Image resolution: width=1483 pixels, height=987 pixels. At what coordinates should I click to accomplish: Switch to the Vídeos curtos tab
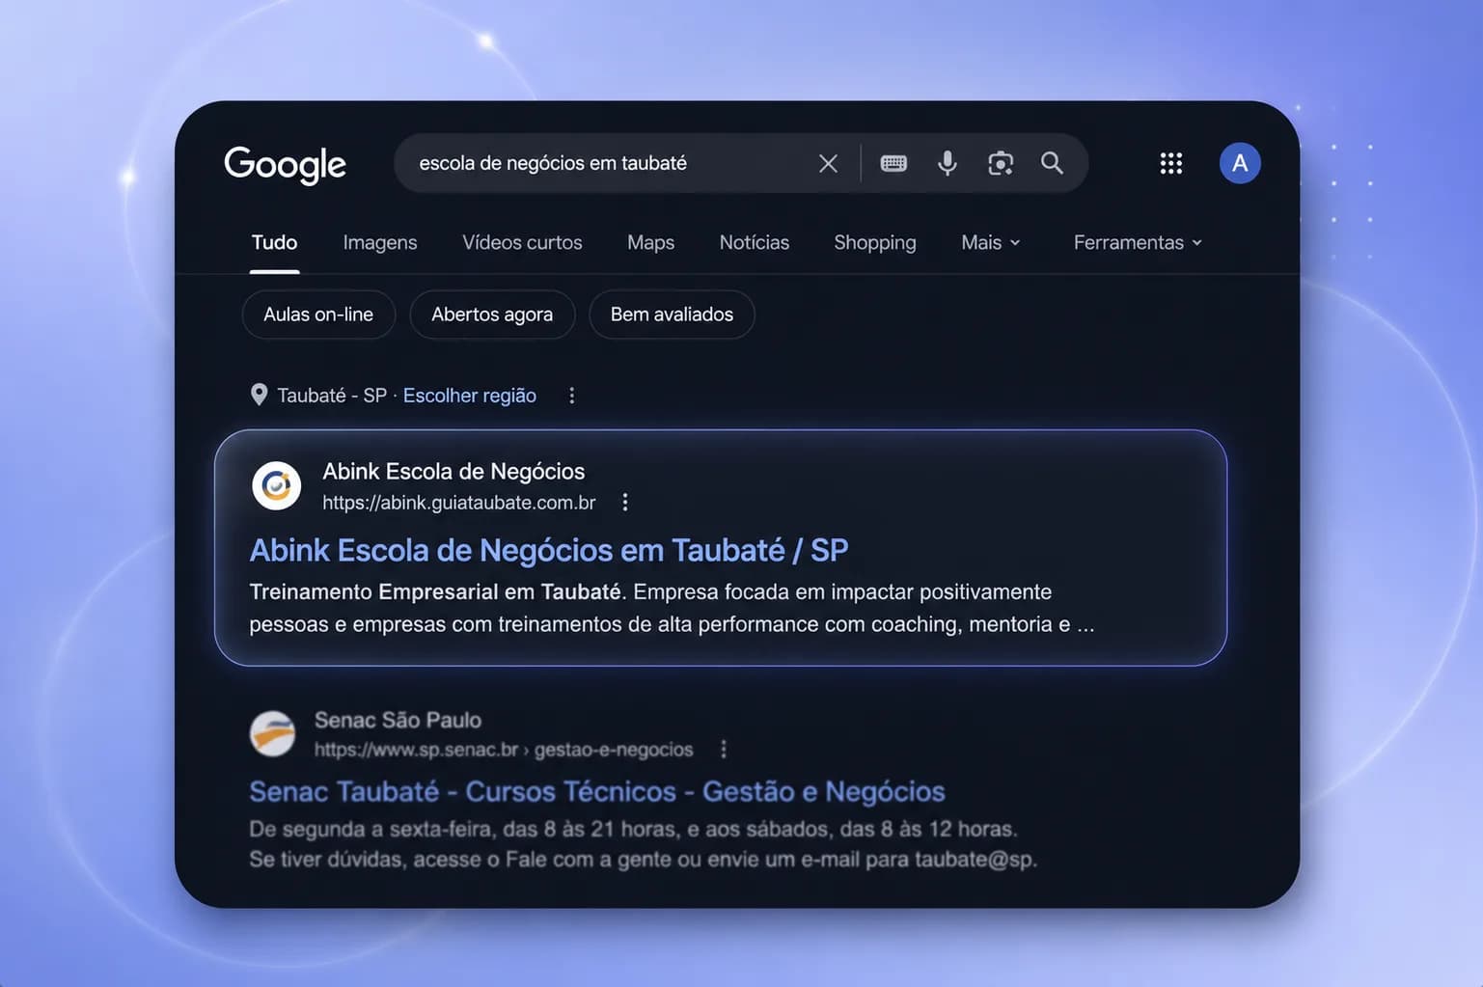click(x=522, y=242)
